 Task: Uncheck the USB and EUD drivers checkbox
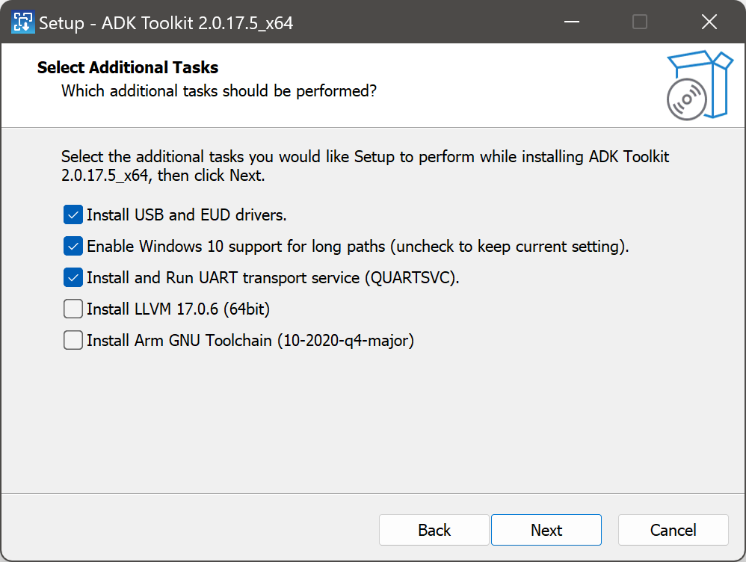tap(73, 215)
